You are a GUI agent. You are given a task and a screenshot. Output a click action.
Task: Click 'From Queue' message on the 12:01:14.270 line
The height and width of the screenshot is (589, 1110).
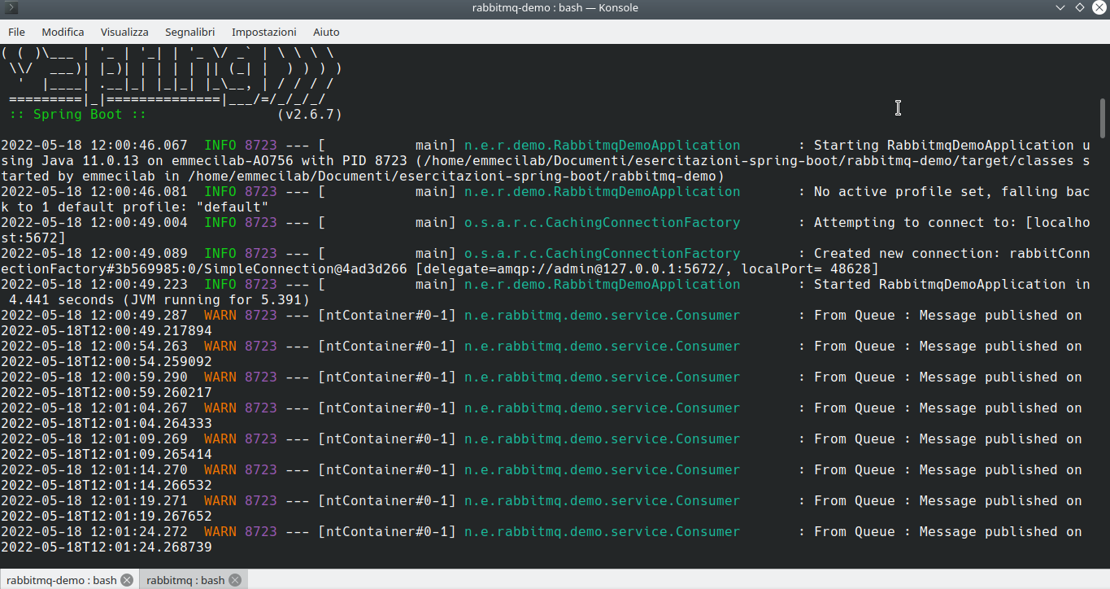[x=854, y=470]
